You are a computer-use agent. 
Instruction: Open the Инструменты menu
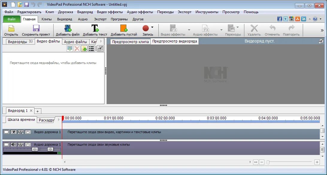[207, 12]
